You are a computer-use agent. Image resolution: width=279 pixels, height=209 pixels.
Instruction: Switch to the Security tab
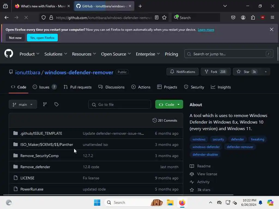point(194,87)
